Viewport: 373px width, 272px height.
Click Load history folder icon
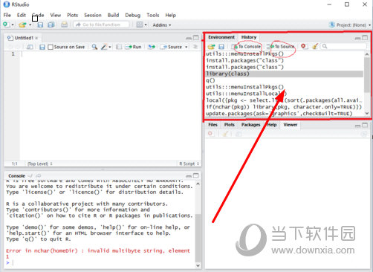[211, 46]
